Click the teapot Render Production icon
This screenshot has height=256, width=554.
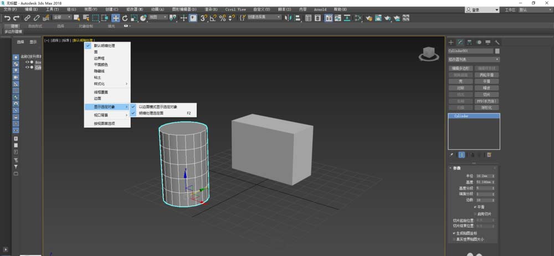(387, 18)
